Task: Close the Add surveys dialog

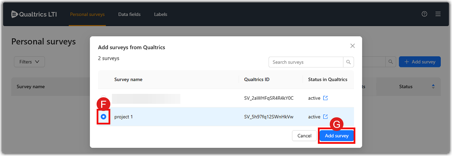Action: (x=353, y=46)
